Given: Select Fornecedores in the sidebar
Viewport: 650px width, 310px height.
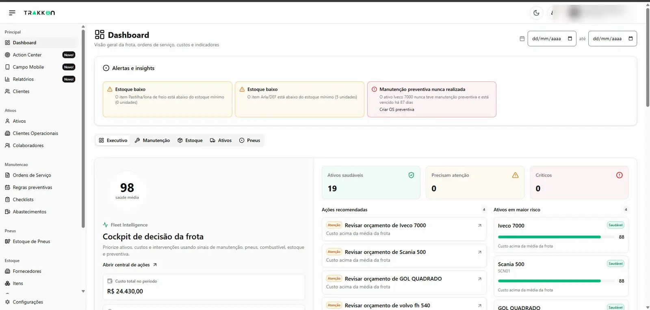Looking at the screenshot, I should pos(40,271).
